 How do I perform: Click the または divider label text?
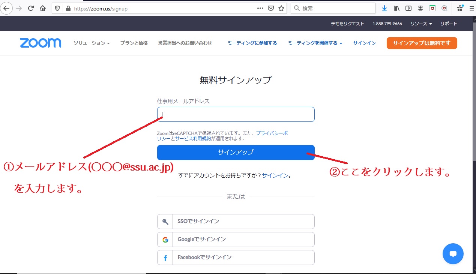pyautogui.click(x=236, y=196)
